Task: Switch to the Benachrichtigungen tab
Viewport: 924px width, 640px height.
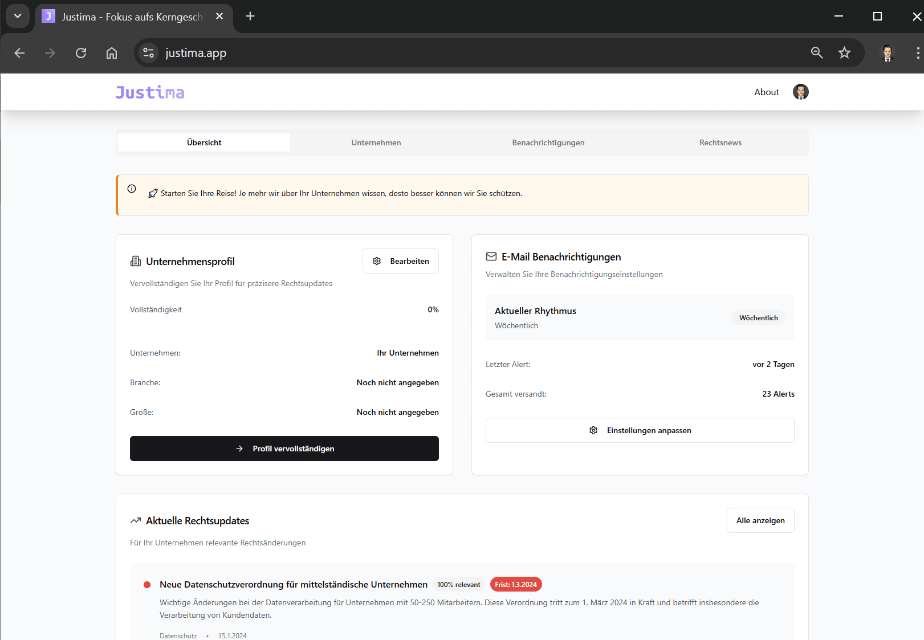Action: [548, 142]
